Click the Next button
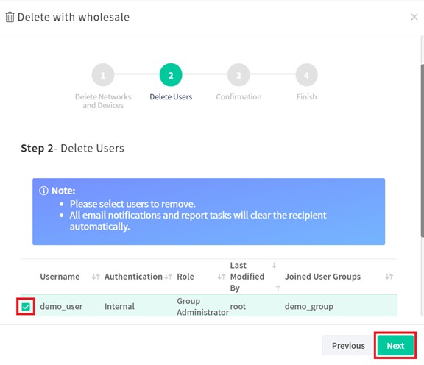 395,346
